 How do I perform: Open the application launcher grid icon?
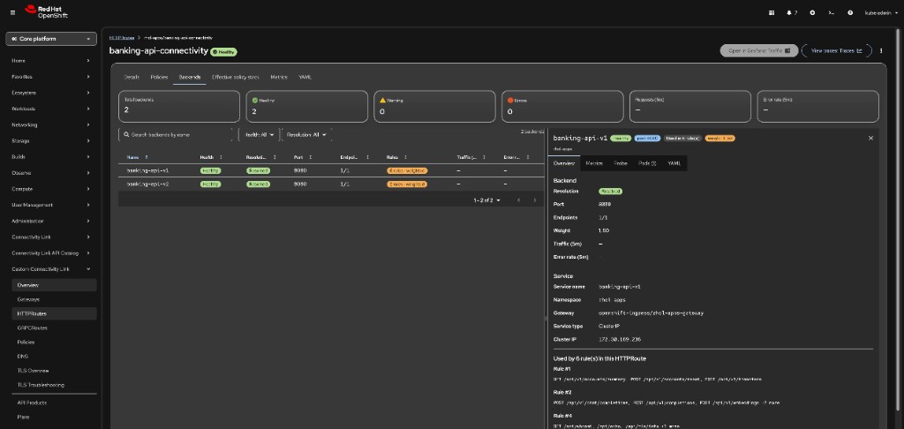pos(772,12)
